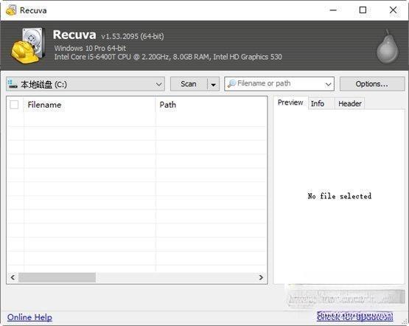The height and width of the screenshot is (326, 409).
Task: Minimize the Recuva window
Action: 333,10
